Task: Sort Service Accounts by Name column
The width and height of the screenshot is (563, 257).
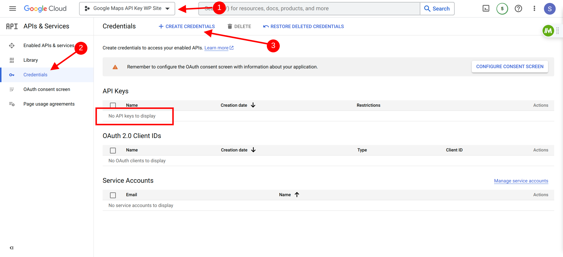Action: coord(289,195)
